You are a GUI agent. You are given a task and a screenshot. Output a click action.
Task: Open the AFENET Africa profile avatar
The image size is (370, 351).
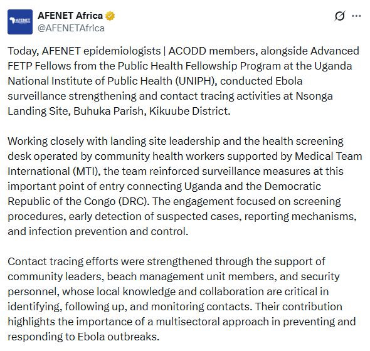click(x=20, y=22)
